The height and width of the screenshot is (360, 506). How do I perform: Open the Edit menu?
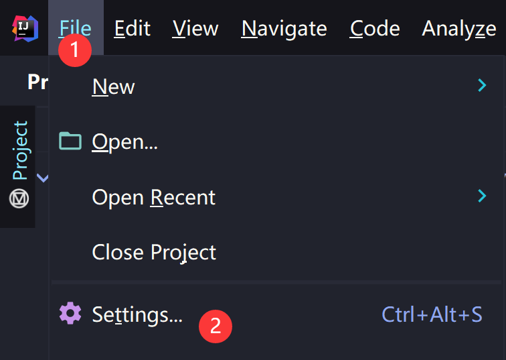click(x=133, y=28)
